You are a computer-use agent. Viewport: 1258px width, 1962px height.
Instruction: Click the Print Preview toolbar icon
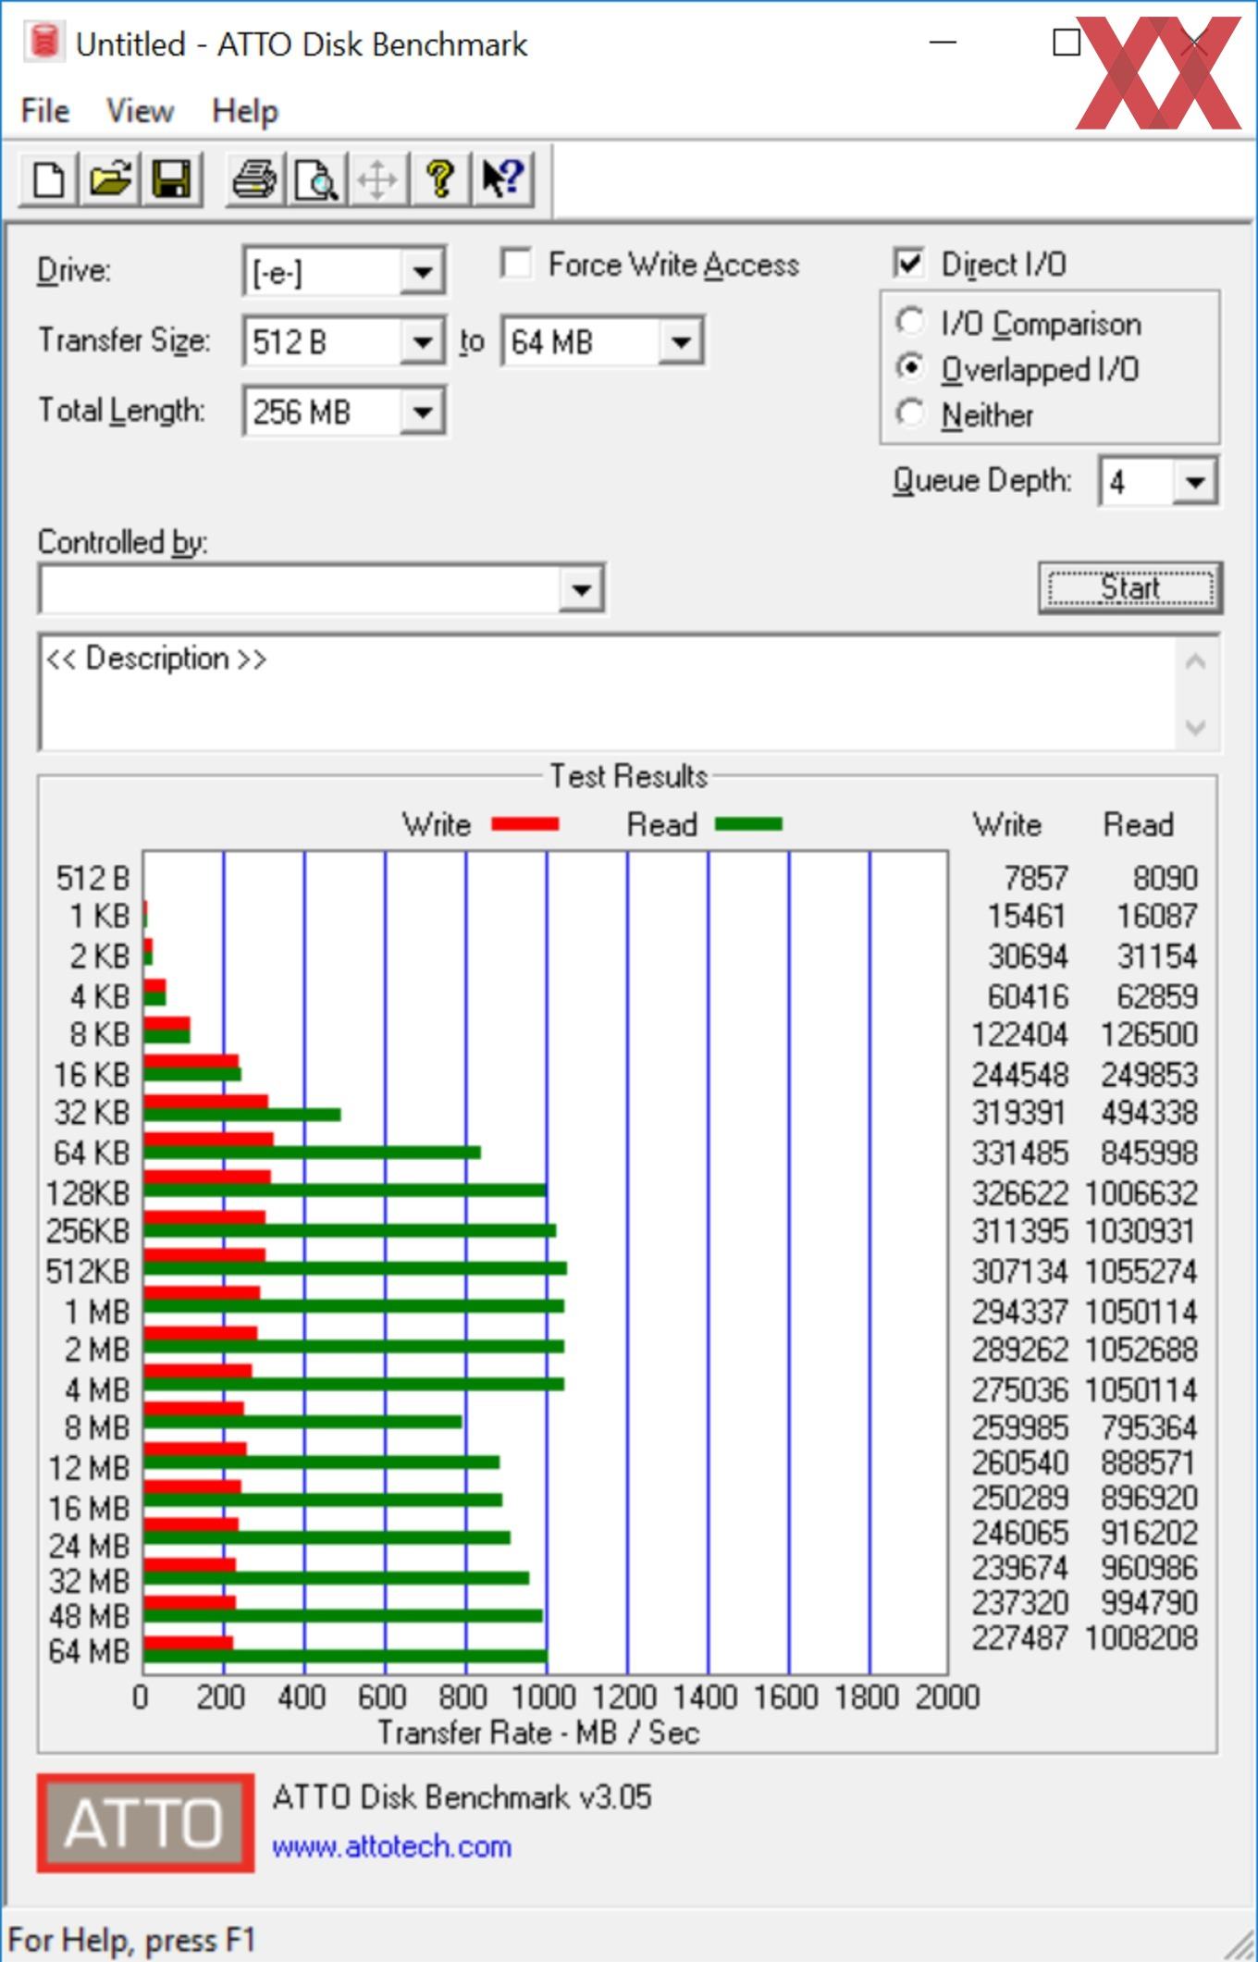tap(316, 179)
